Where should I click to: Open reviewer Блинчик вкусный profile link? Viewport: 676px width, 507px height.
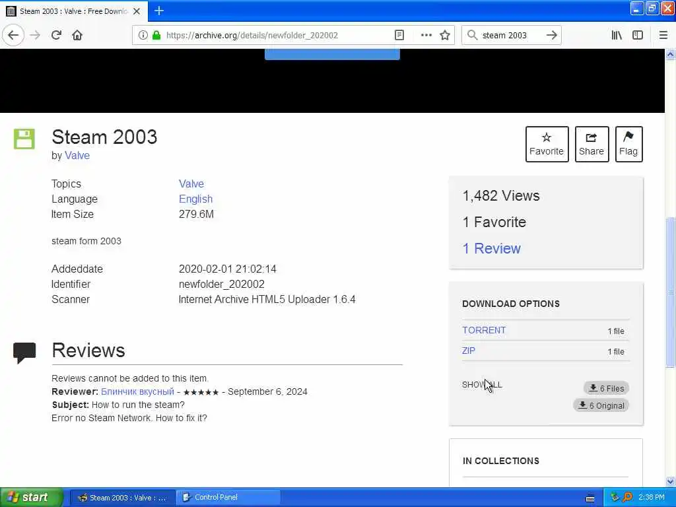click(137, 391)
